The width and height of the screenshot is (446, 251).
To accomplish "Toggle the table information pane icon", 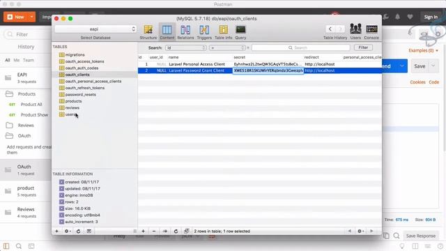I will click(89, 231).
